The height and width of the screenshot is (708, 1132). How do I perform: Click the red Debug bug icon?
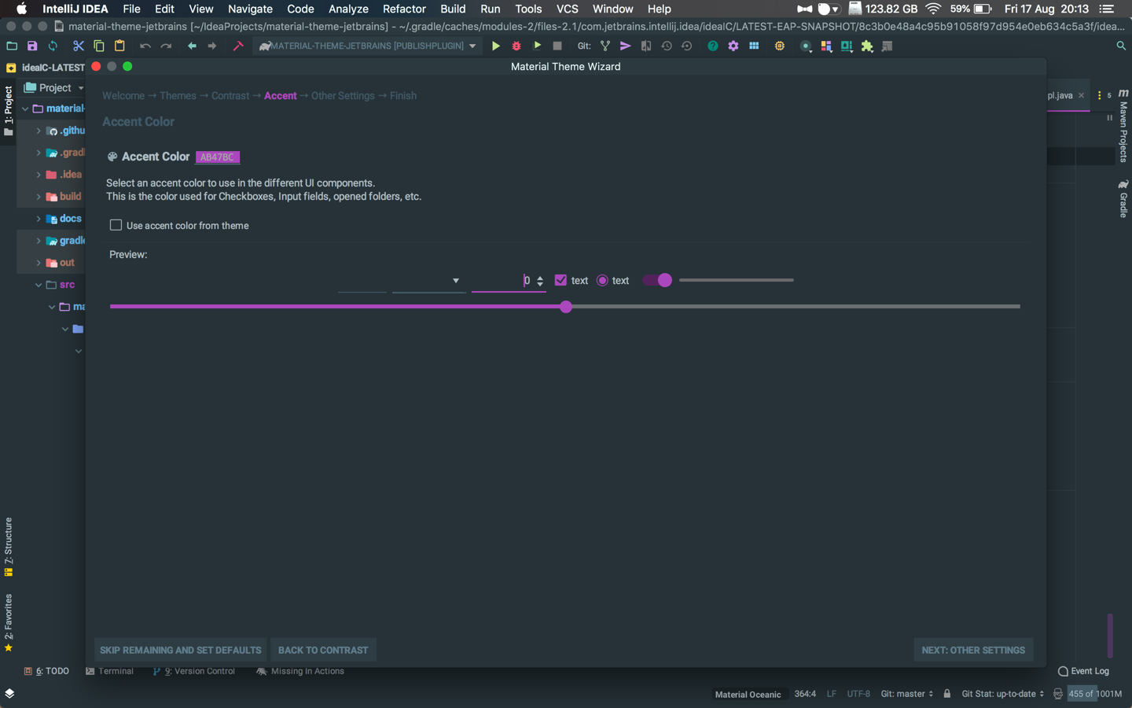click(x=516, y=46)
